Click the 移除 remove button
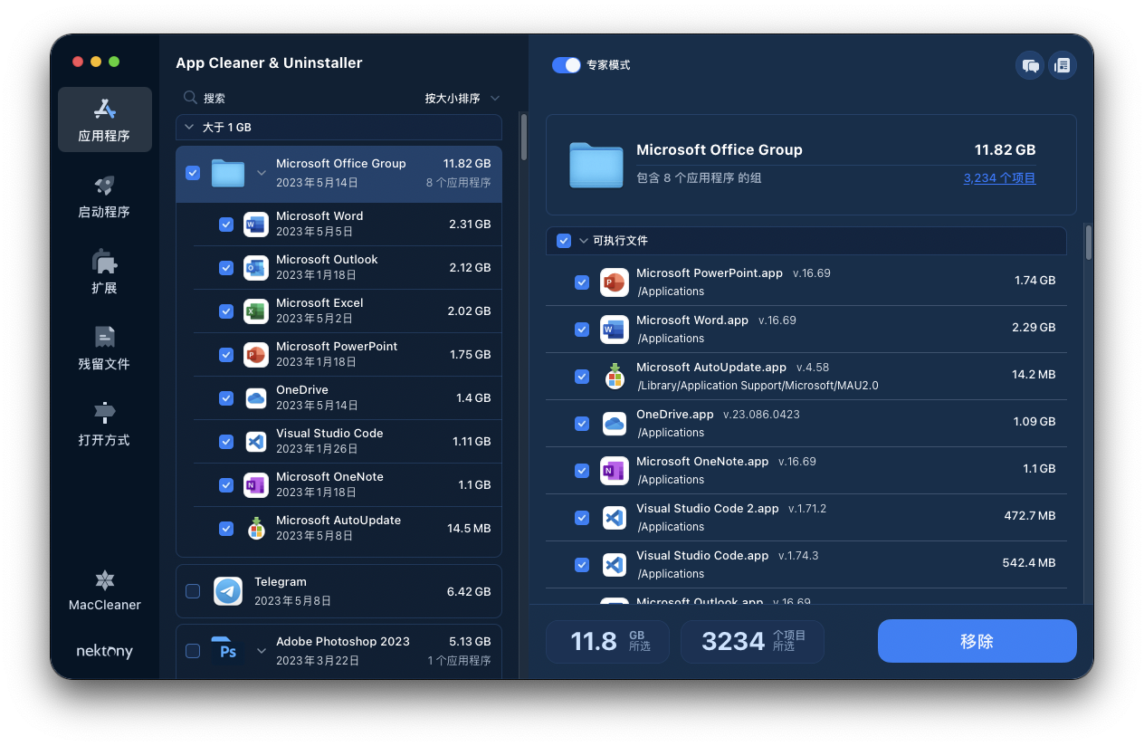 977,641
